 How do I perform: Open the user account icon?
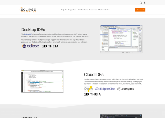click(145, 3)
